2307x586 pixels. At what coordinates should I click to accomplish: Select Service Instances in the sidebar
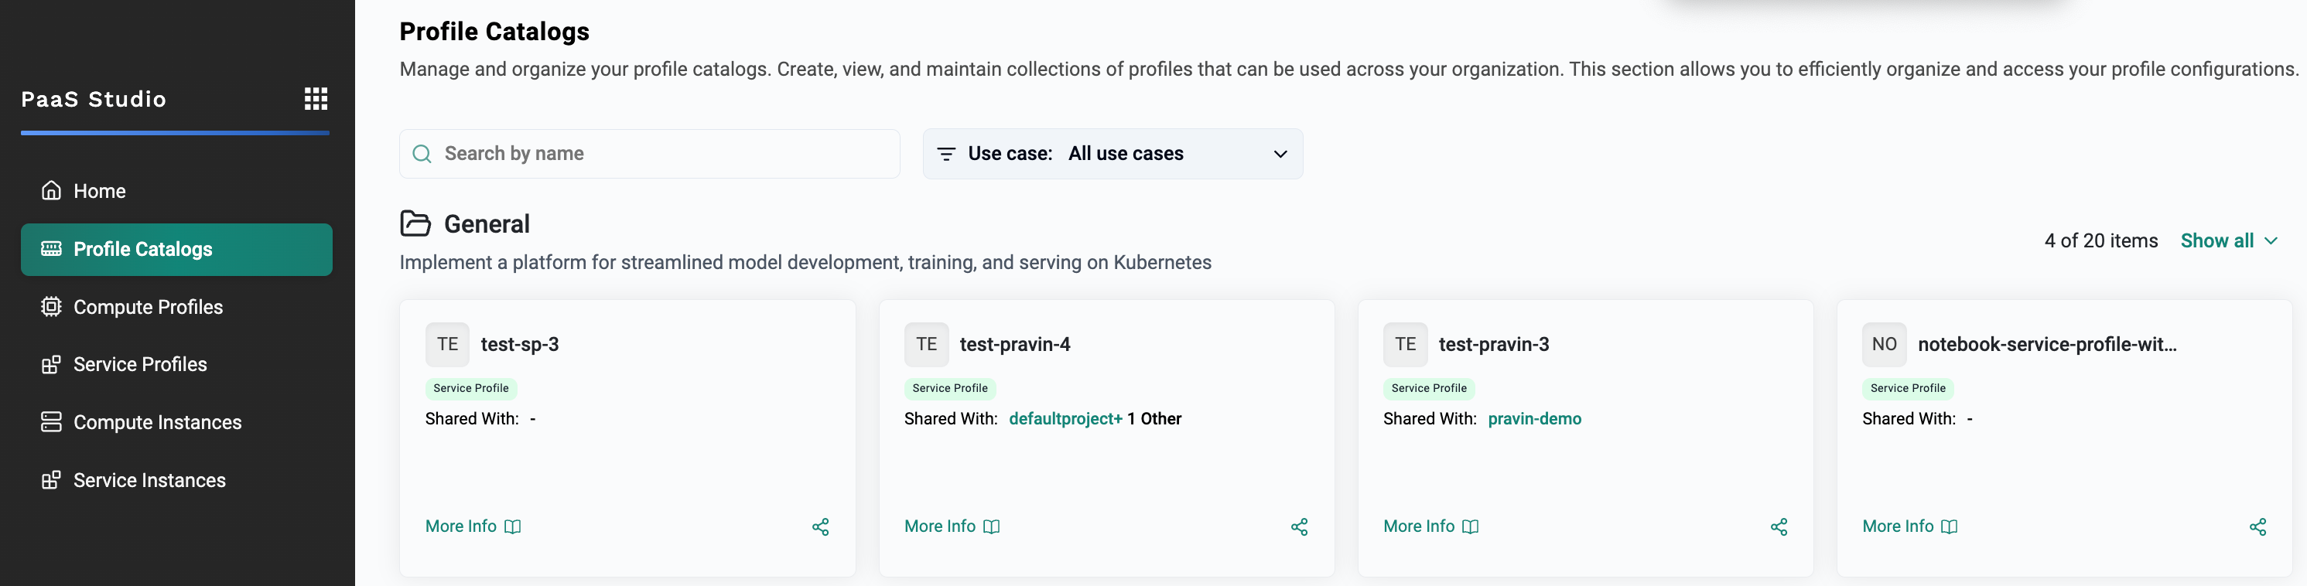coord(149,480)
